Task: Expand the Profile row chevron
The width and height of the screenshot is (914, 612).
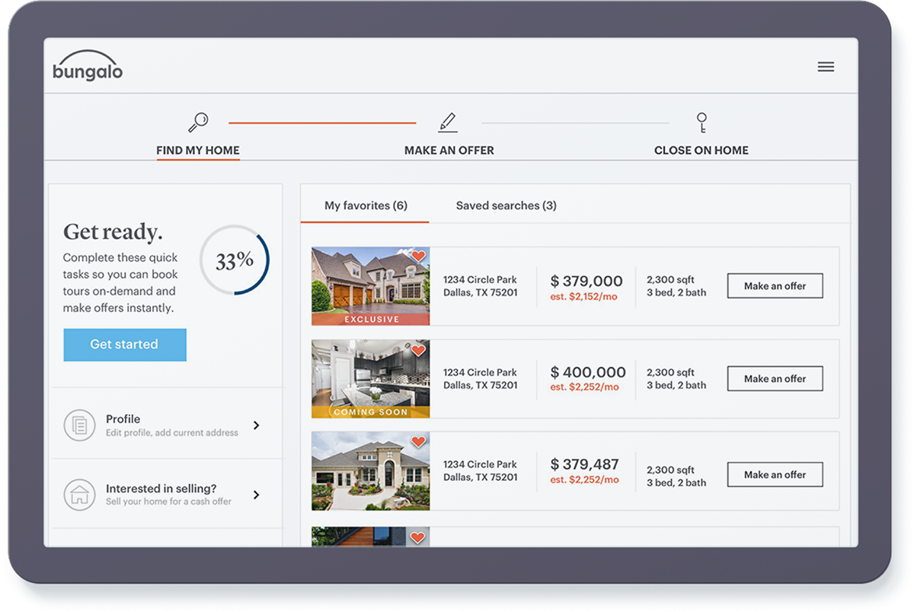Action: [x=256, y=426]
